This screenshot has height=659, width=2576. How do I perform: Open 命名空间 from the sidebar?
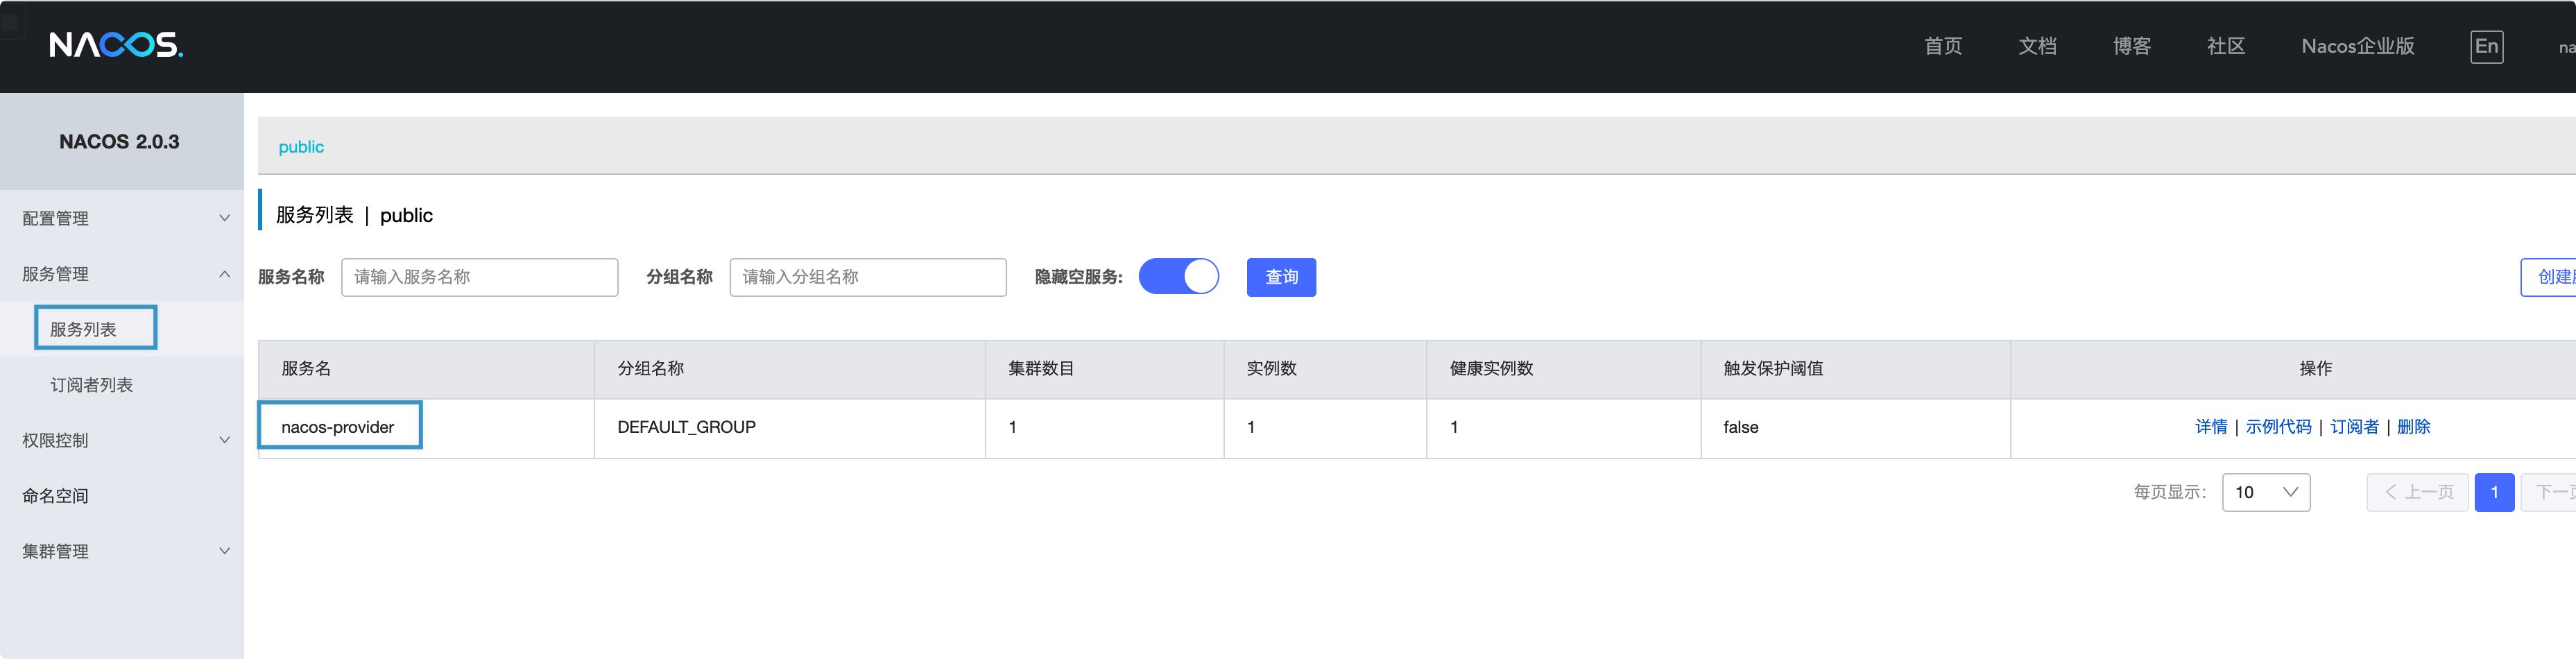point(55,495)
